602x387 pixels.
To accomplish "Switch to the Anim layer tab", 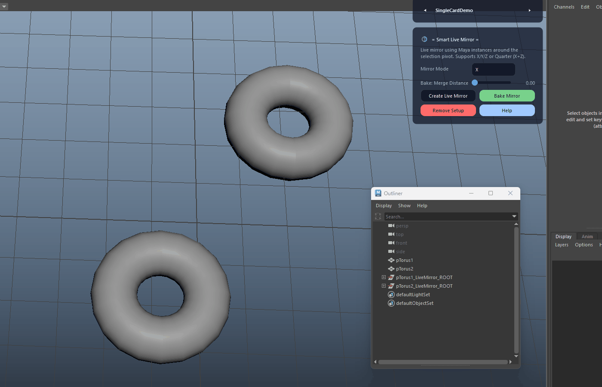I will (x=587, y=236).
